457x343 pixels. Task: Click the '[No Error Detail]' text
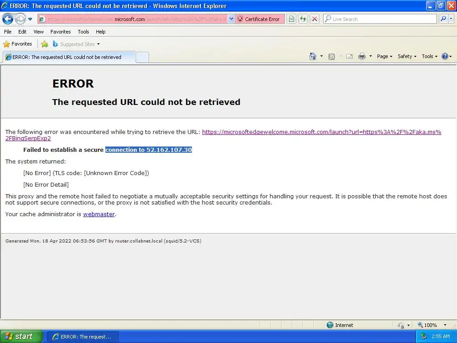(46, 184)
